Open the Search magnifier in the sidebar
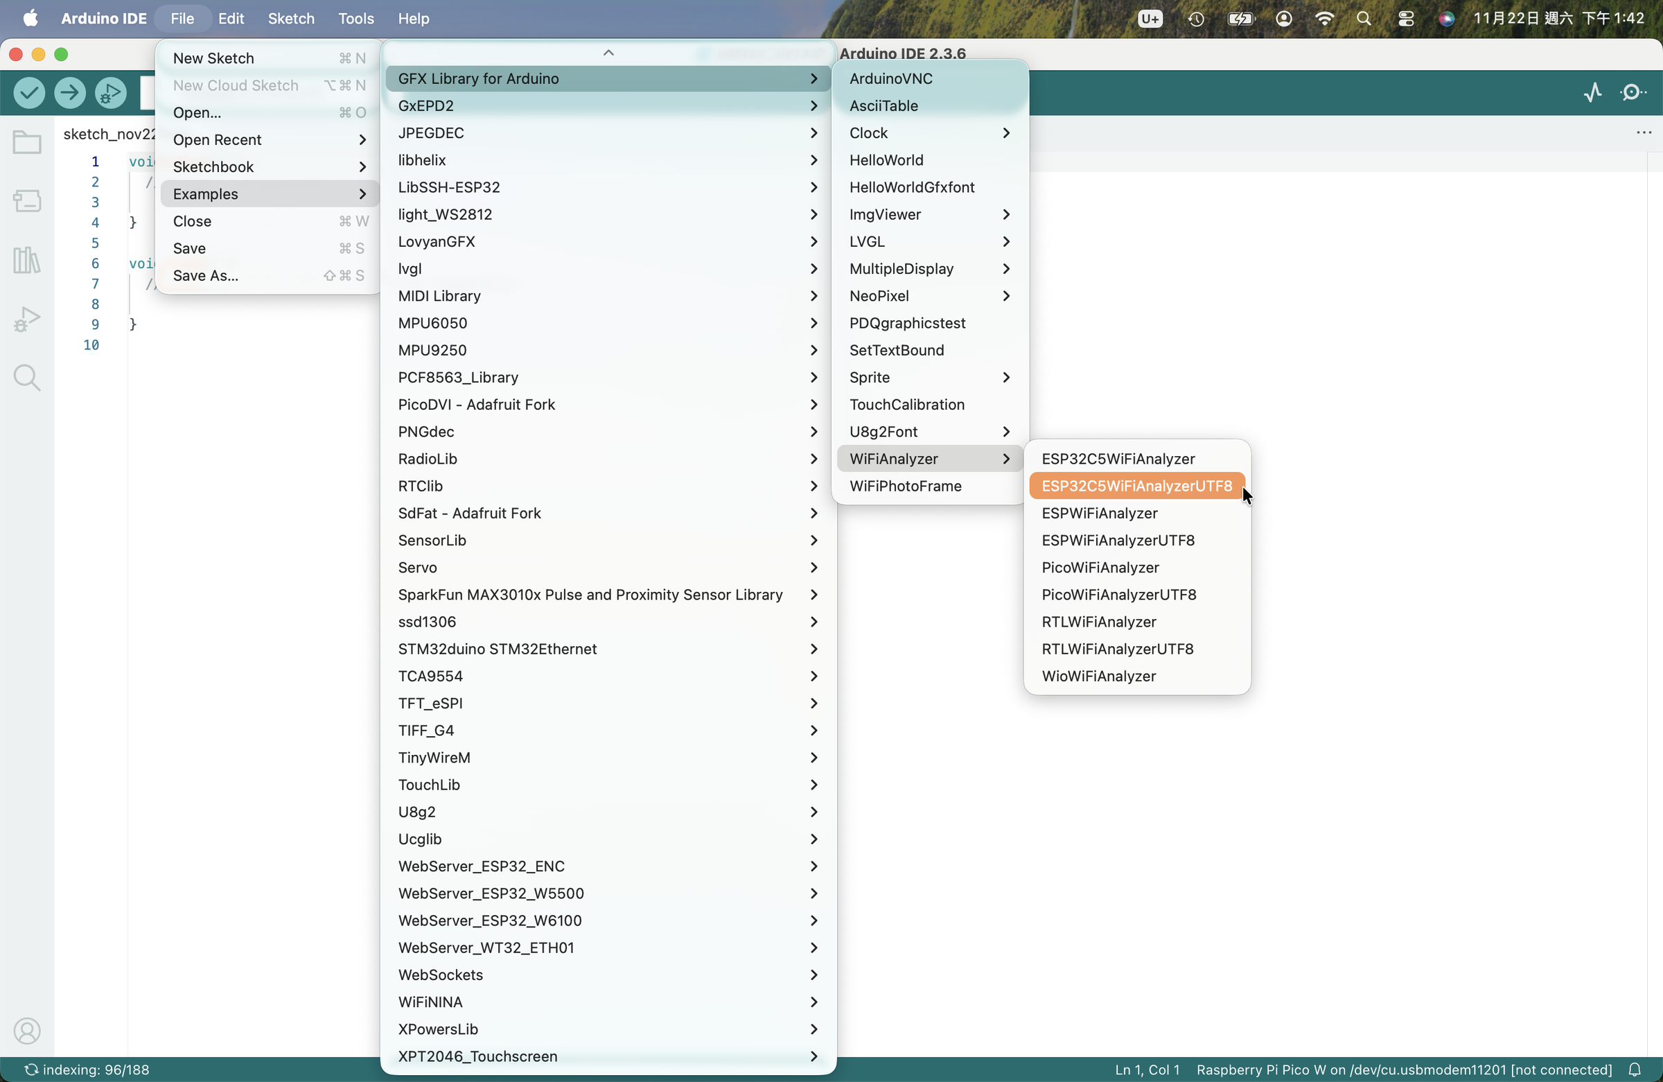 tap(27, 378)
